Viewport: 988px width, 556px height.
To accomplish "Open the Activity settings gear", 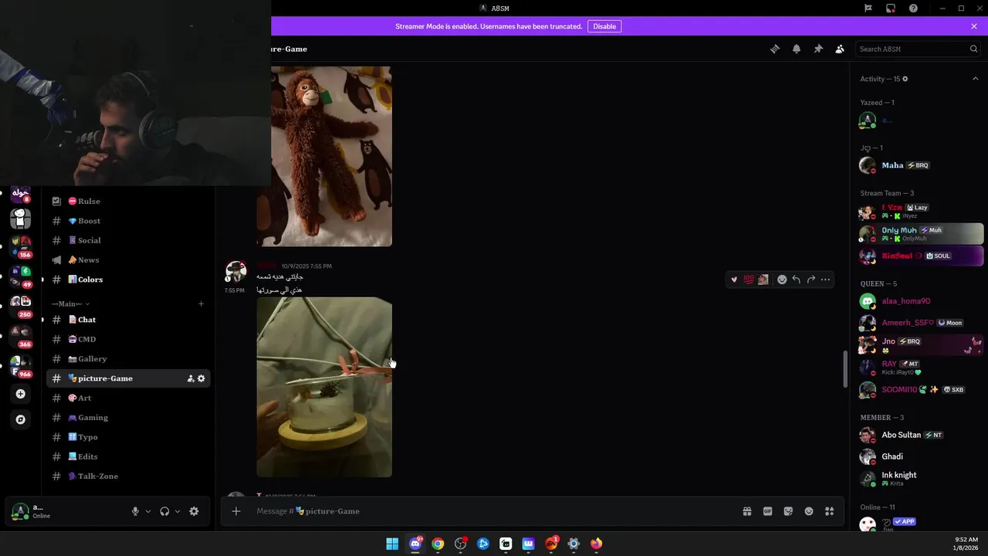I will click(x=905, y=79).
